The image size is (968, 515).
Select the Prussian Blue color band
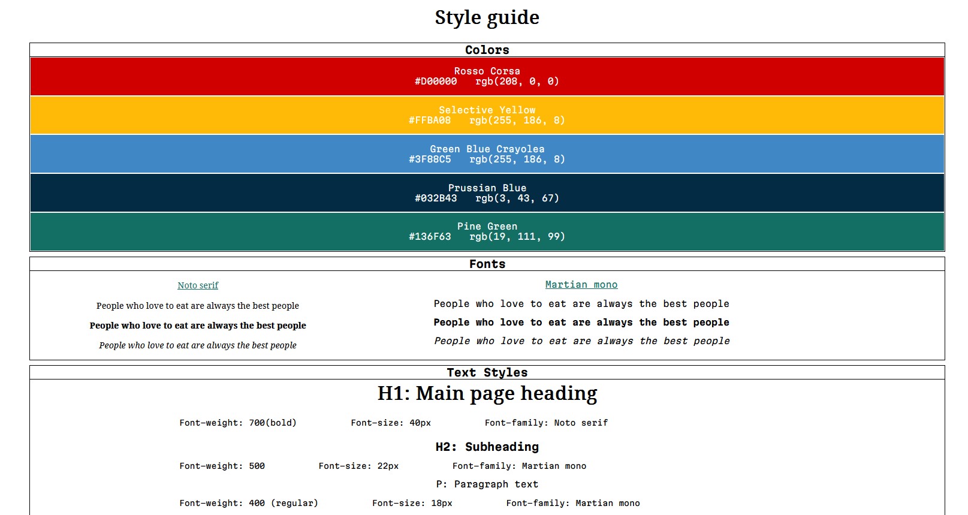pyautogui.click(x=487, y=193)
